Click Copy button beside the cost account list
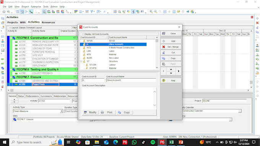 [171, 58]
